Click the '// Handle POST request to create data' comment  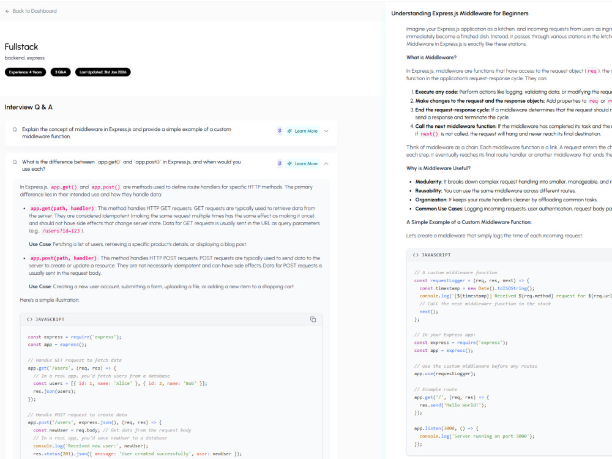click(x=77, y=415)
